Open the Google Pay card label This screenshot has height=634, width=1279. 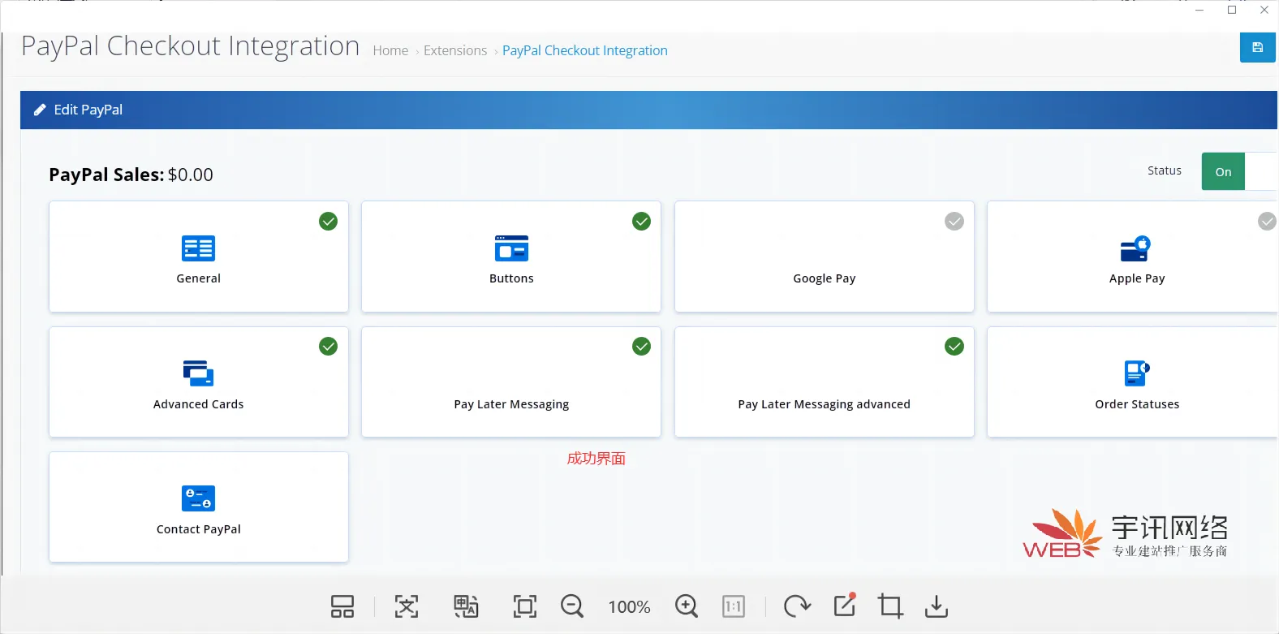coord(825,278)
